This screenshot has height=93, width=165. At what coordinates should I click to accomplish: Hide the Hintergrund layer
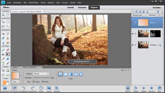pos(133,45)
